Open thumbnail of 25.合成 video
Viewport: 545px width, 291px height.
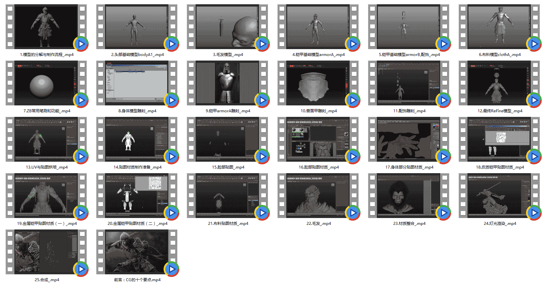point(46,252)
